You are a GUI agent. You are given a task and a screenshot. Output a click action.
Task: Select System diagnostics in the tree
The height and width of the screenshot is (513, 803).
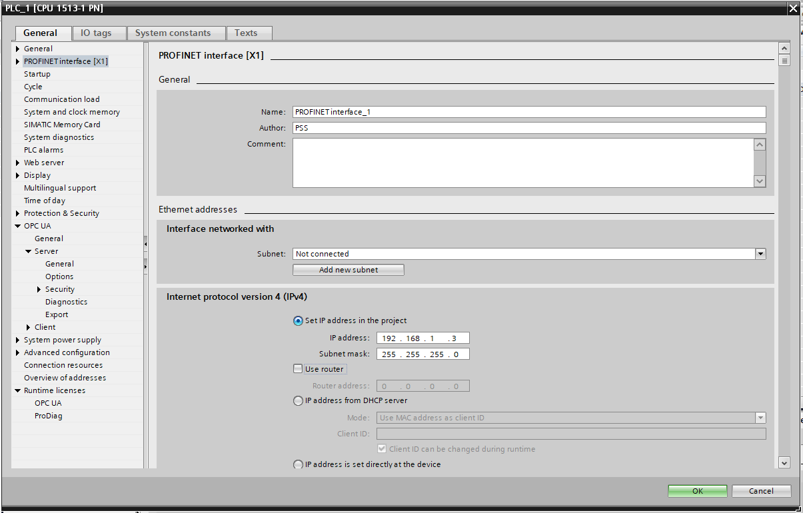coord(59,137)
